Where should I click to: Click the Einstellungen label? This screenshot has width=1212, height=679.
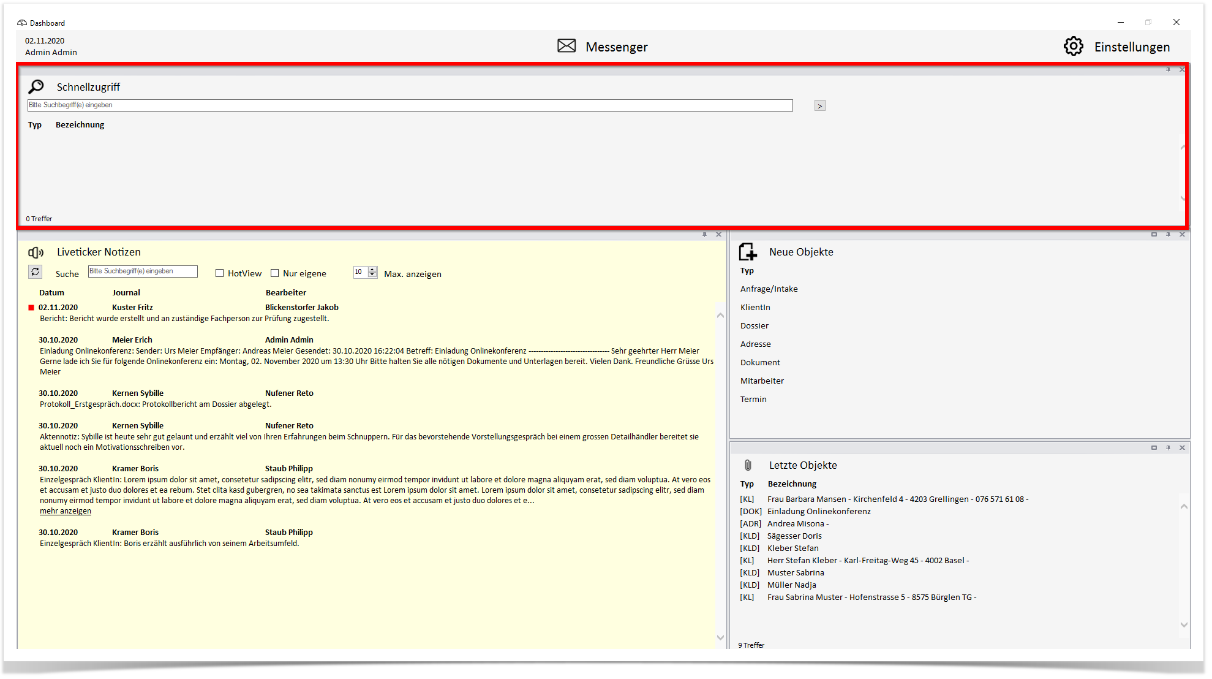click(1132, 47)
